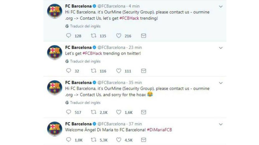Retweet the tweet with 116 retweets
This screenshot has width=259, height=145.
coord(94,71)
